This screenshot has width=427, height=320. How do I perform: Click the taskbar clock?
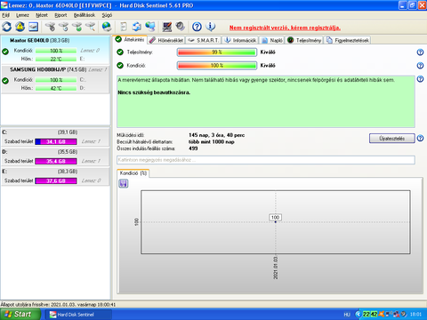point(415,314)
